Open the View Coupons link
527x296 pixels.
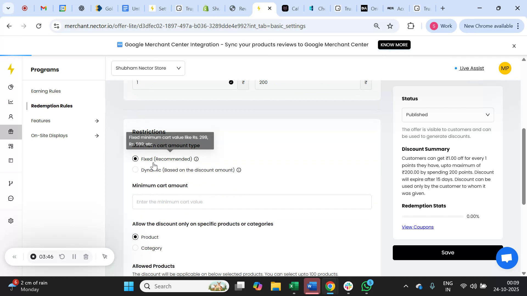click(417, 227)
